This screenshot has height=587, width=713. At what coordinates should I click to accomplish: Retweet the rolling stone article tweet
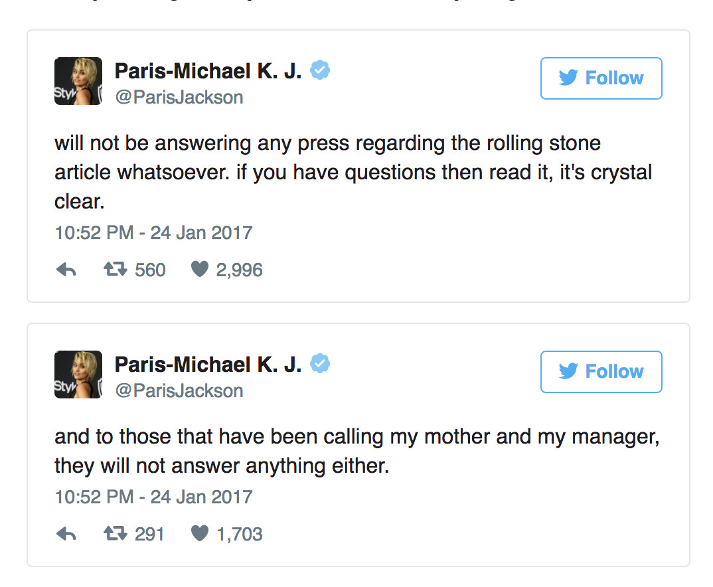[115, 270]
